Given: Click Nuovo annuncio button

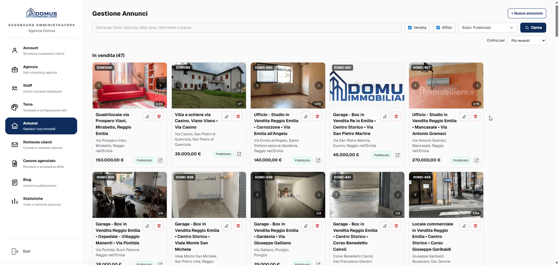Looking at the screenshot, I should (x=527, y=13).
